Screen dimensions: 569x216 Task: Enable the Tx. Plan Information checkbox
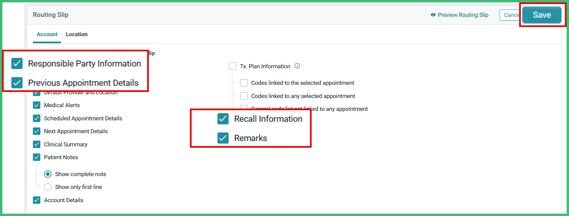click(x=233, y=66)
